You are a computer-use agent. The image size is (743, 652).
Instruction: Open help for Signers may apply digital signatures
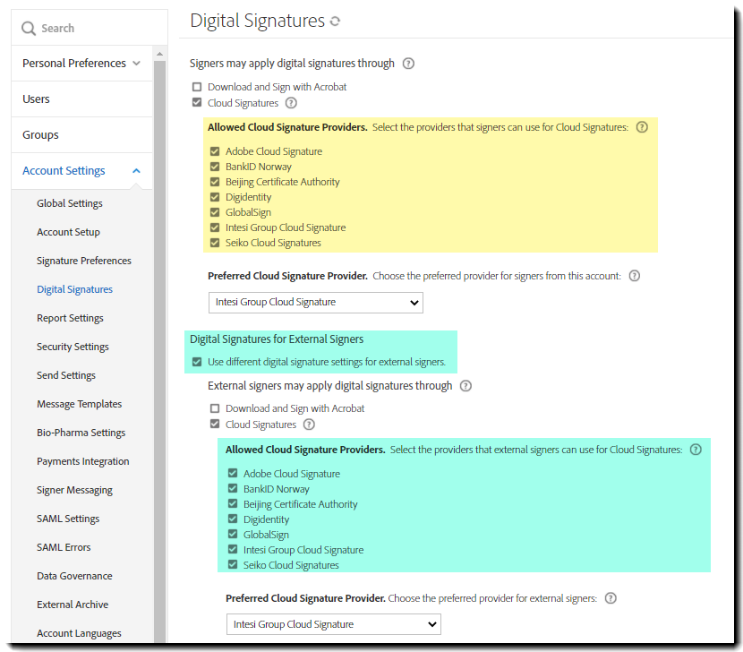point(408,64)
